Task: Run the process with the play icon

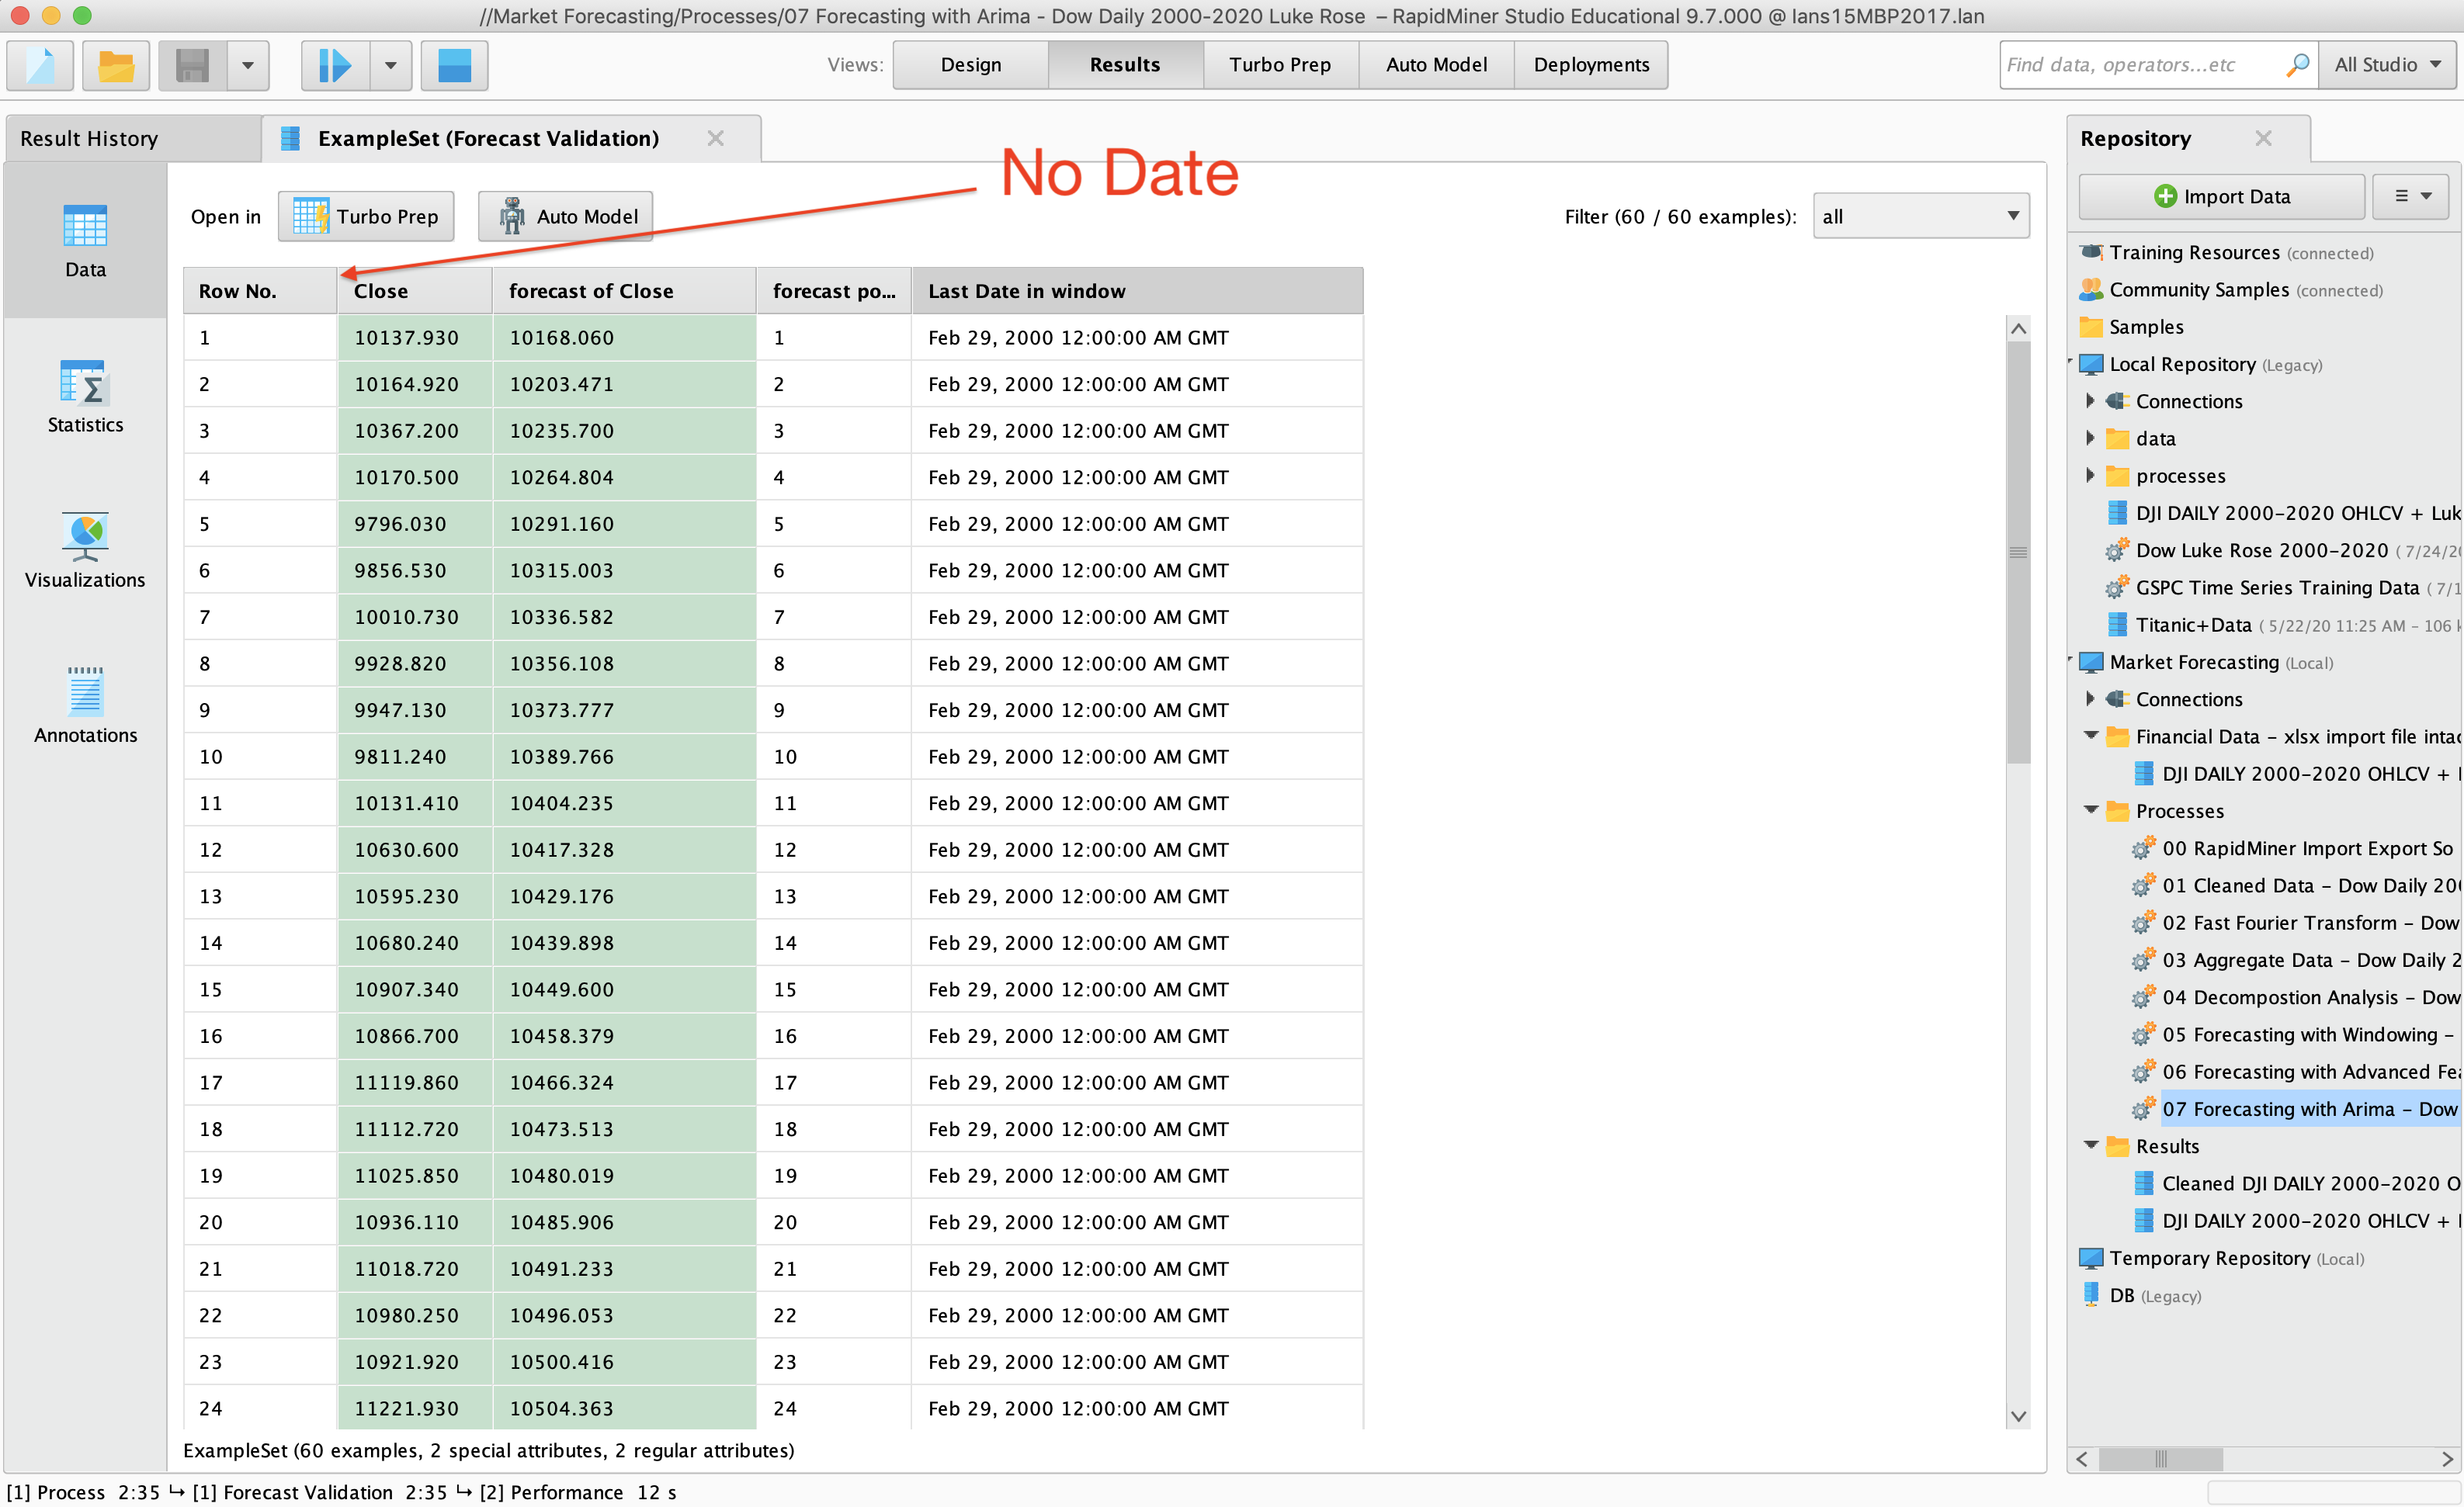Action: [x=335, y=66]
